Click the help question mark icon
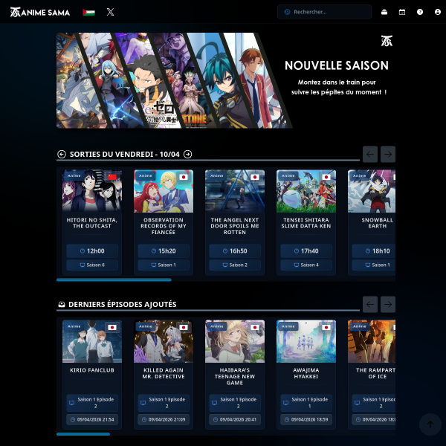446x446 pixels. coord(420,12)
